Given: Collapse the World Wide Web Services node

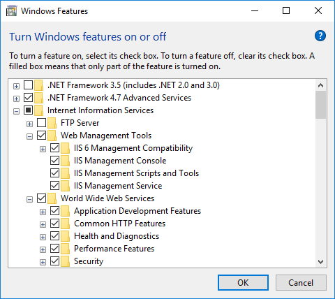Looking at the screenshot, I should tap(29, 200).
